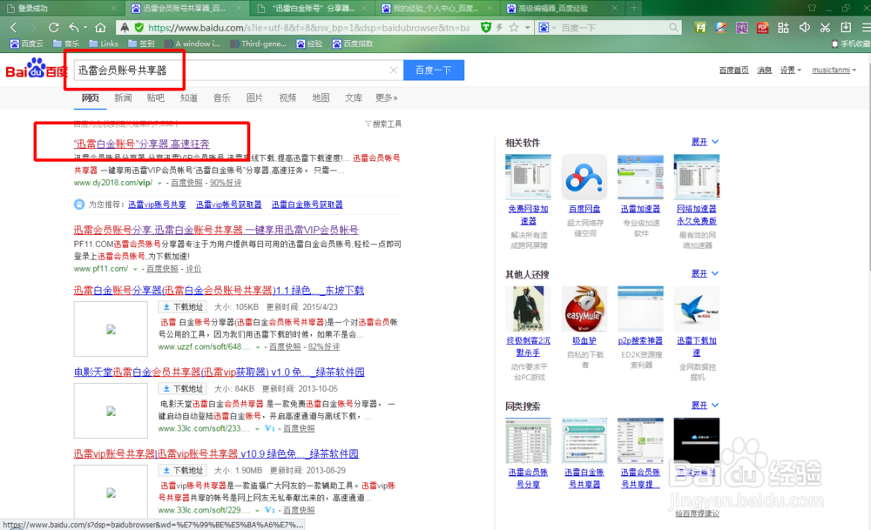871x530 pixels.
Task: Go back with the browser back arrow
Action: [14, 27]
